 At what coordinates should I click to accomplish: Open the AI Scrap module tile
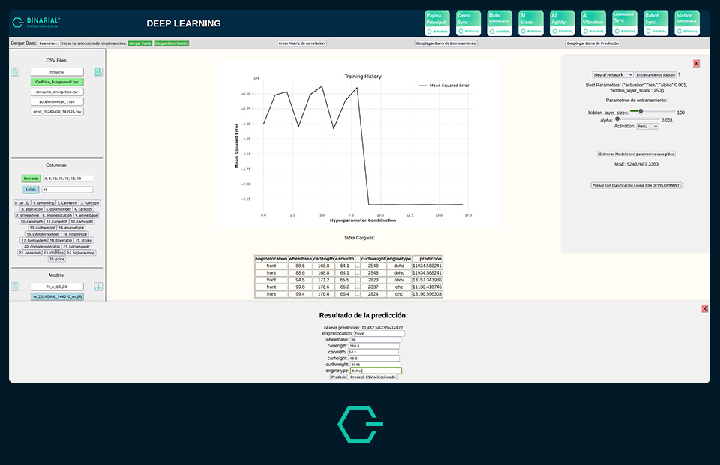click(531, 22)
